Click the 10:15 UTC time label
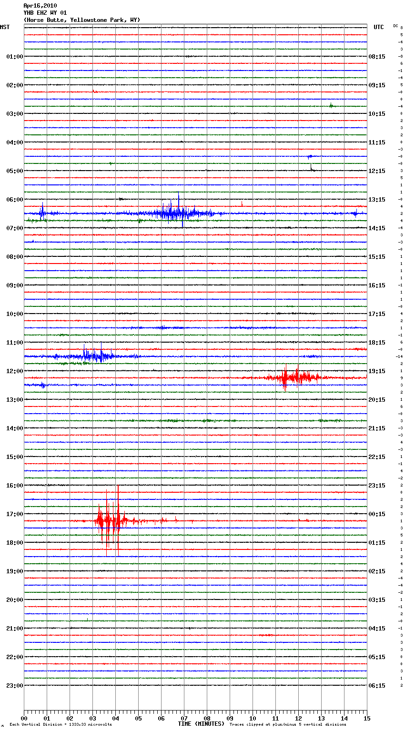The height and width of the screenshot is (731, 405). (x=377, y=114)
